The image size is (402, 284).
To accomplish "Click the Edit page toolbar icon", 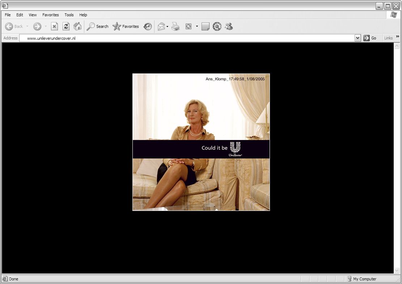I will pyautogui.click(x=189, y=26).
